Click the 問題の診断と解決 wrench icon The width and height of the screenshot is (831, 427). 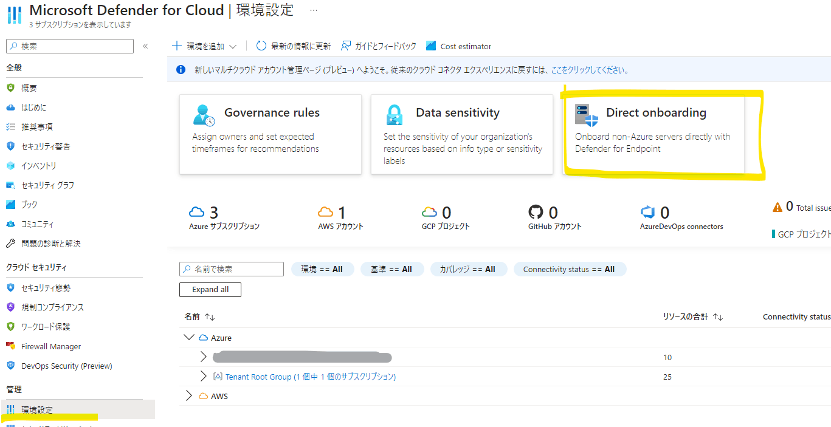[10, 244]
